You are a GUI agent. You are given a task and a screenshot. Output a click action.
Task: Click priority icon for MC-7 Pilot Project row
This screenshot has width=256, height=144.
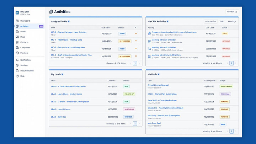(136, 41)
